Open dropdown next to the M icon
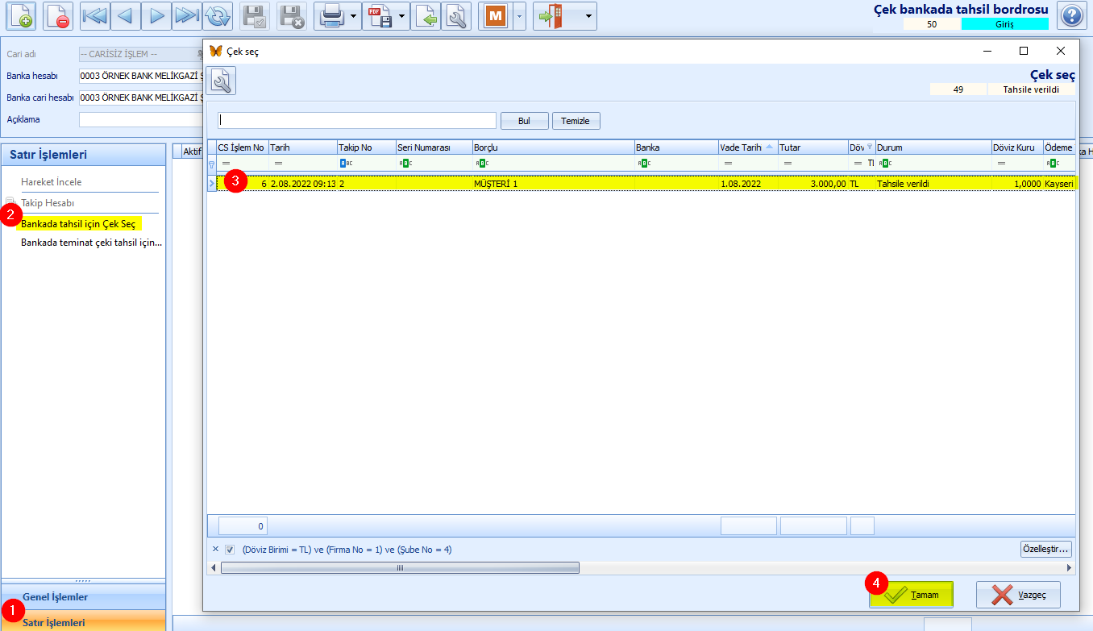 pos(520,16)
